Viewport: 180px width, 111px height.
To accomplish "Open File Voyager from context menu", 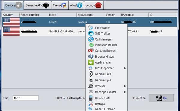I will click(106, 28).
